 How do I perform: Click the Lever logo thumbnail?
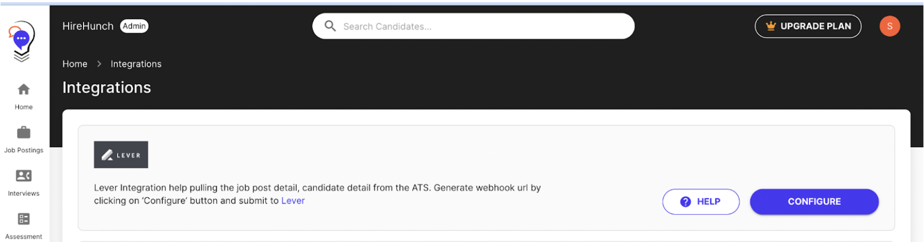pos(121,155)
